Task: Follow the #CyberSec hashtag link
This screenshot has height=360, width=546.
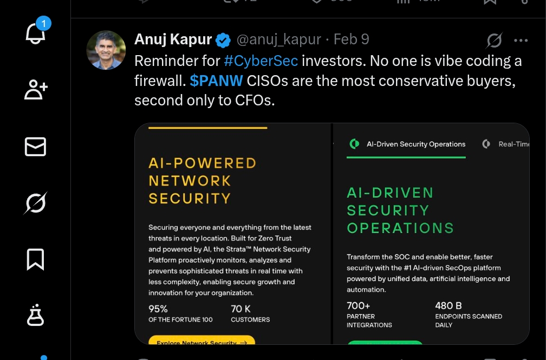Action: click(261, 60)
